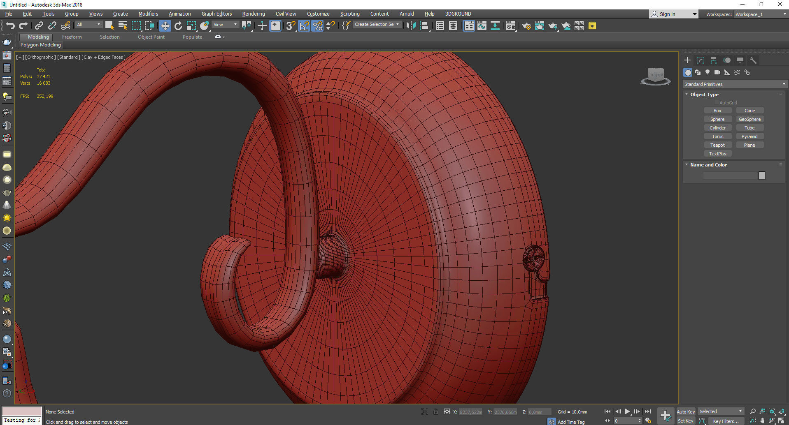This screenshot has width=789, height=425.
Task: Open the Standard Primitives dropdown
Action: click(734, 84)
